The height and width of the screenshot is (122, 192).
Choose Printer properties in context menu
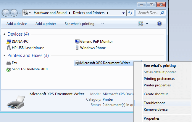pyautogui.click(x=157, y=85)
